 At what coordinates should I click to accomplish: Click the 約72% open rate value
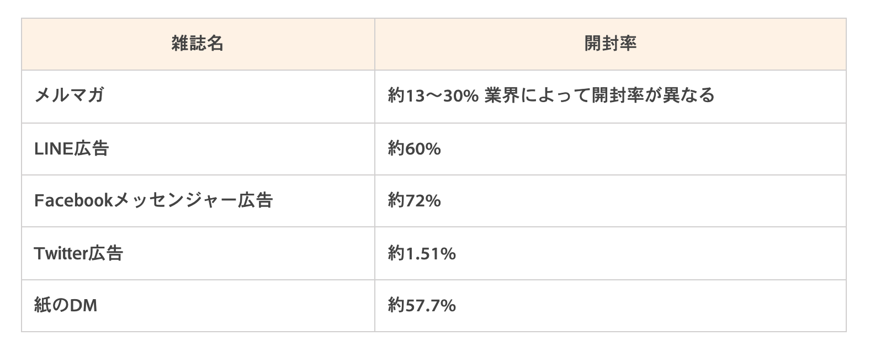414,200
